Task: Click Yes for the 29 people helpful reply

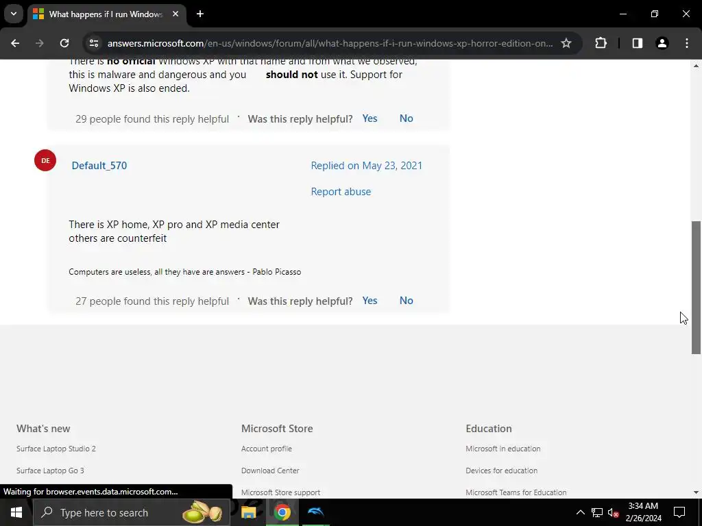Action: pos(370,118)
